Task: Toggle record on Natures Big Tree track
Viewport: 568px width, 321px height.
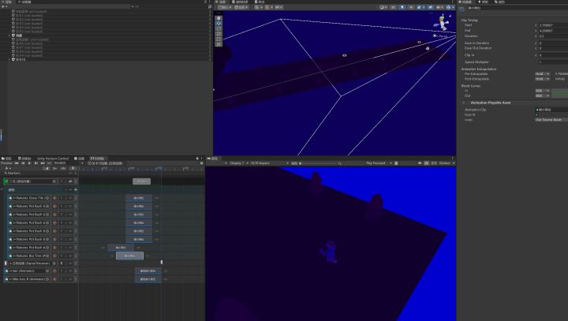Action: (54, 256)
